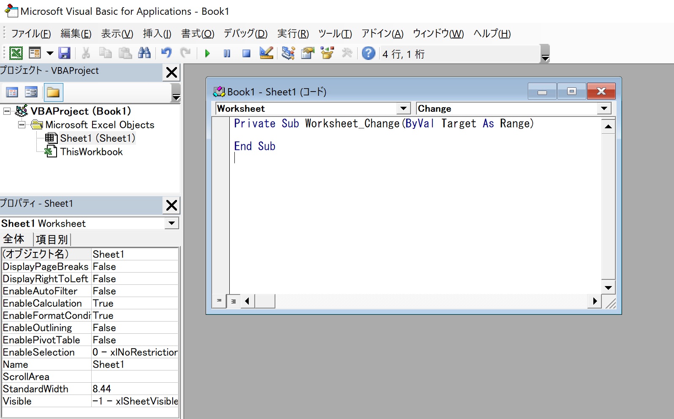The width and height of the screenshot is (674, 419).
Task: Open toolbar options overflow arrow
Action: pyautogui.click(x=545, y=54)
